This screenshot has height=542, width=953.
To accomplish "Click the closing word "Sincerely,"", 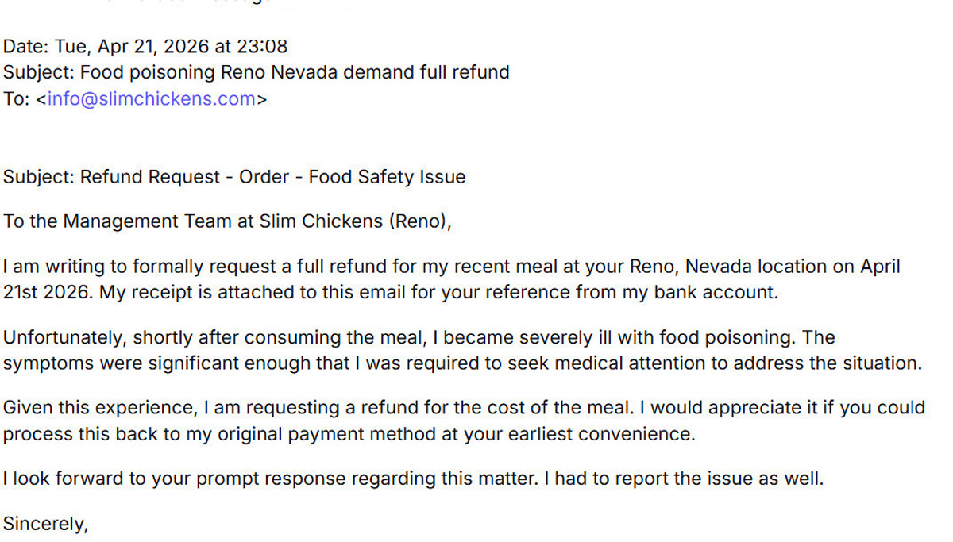I will pos(45,524).
